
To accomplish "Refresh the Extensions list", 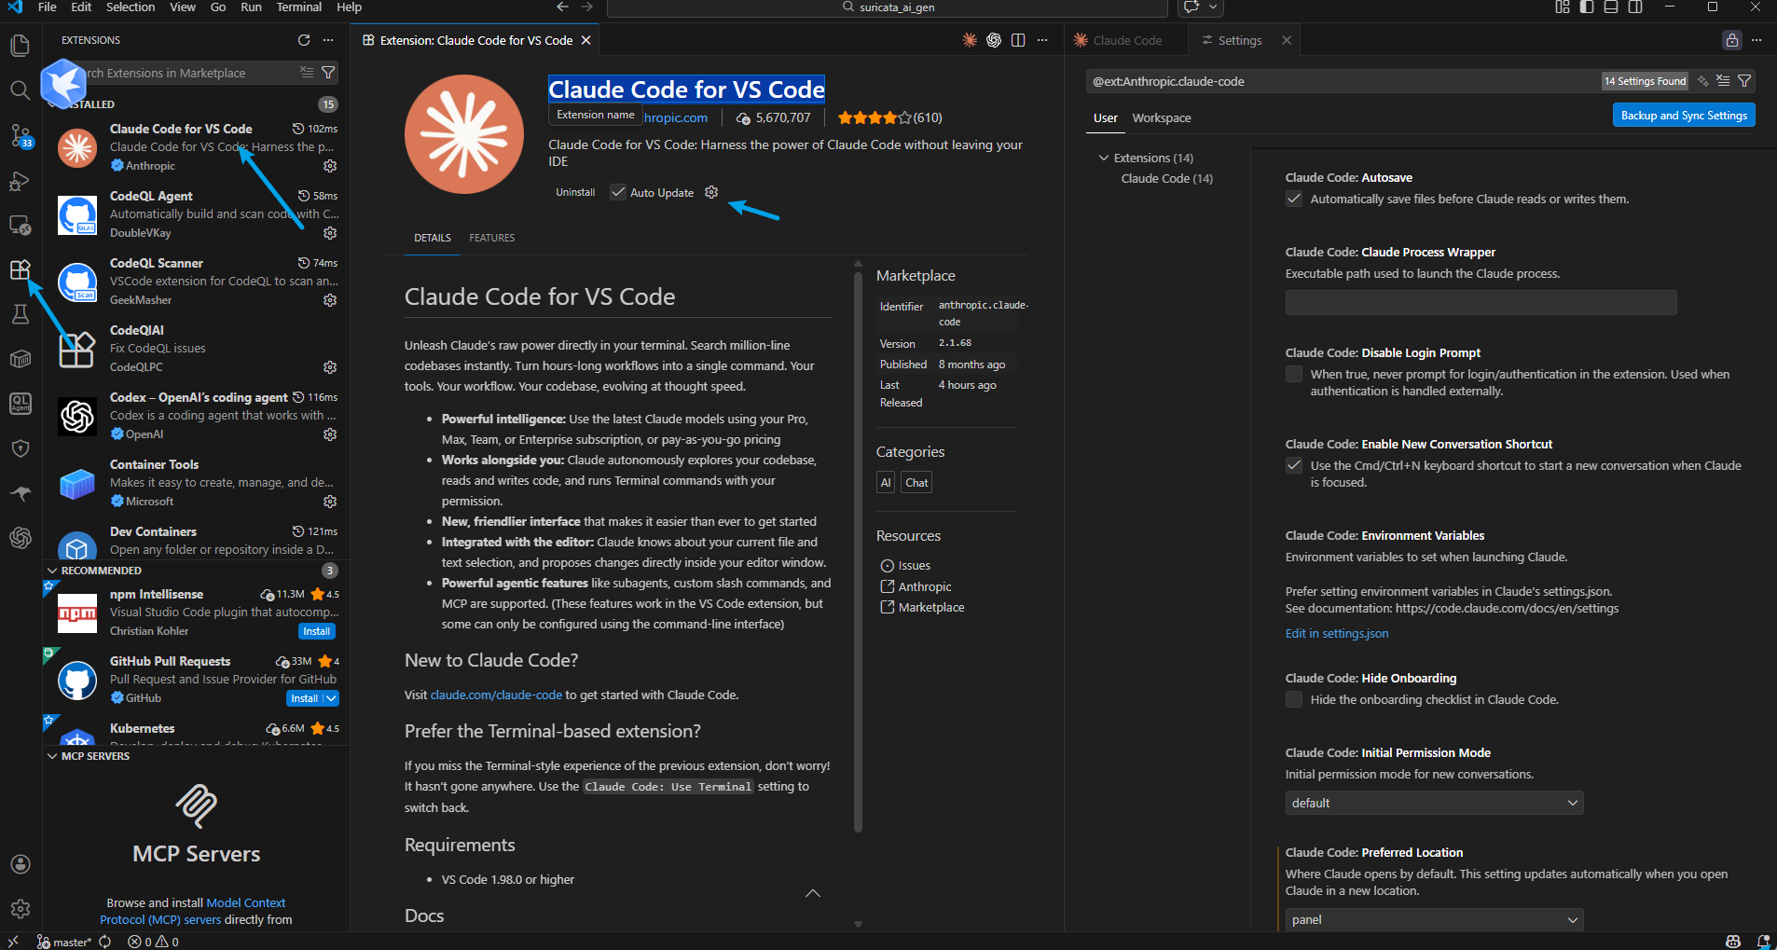I will [304, 40].
